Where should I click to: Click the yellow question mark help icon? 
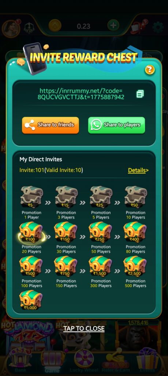[x=150, y=70]
